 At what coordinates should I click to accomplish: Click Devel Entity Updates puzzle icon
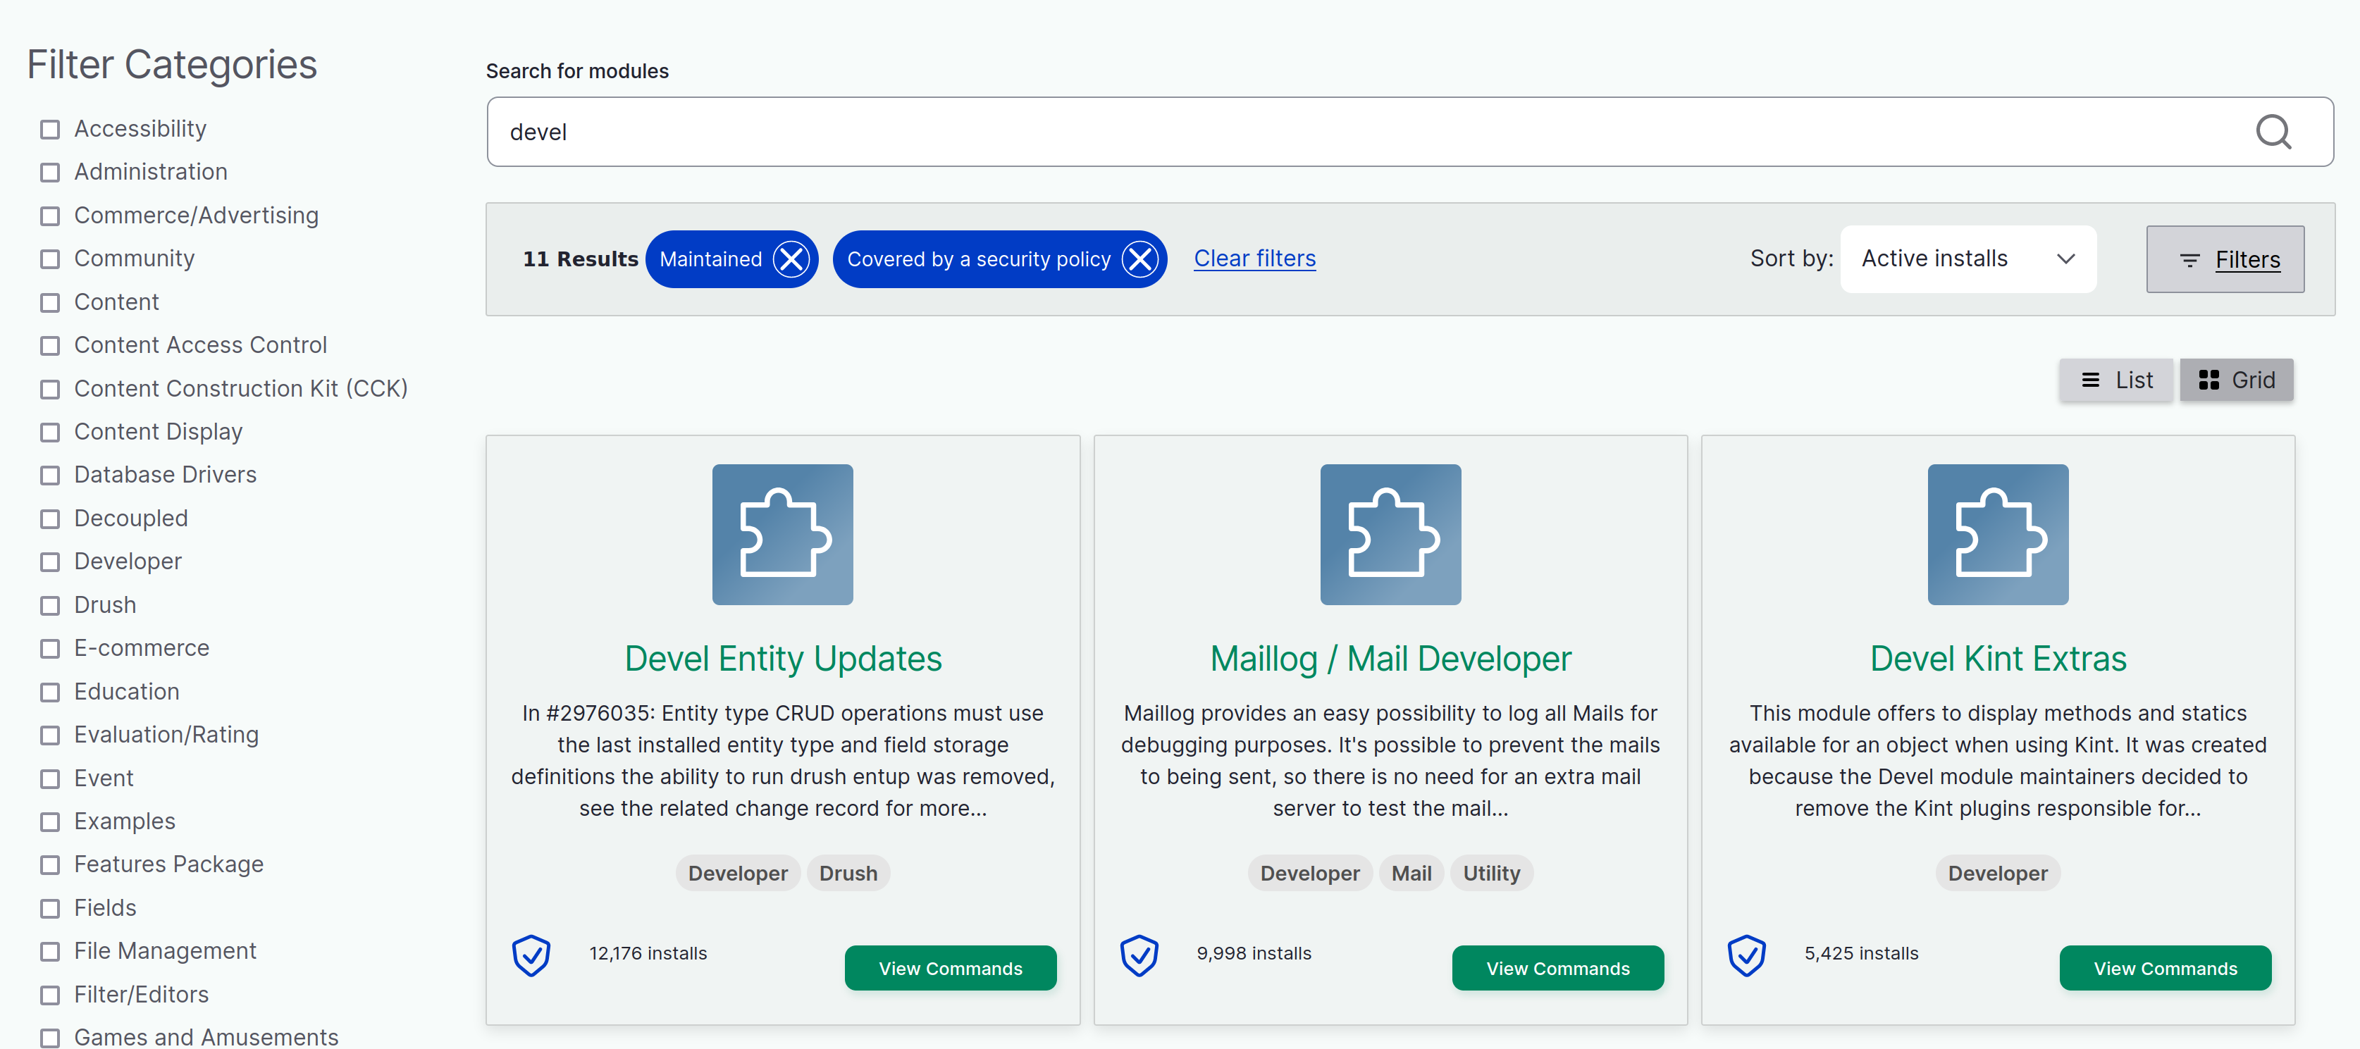(782, 534)
